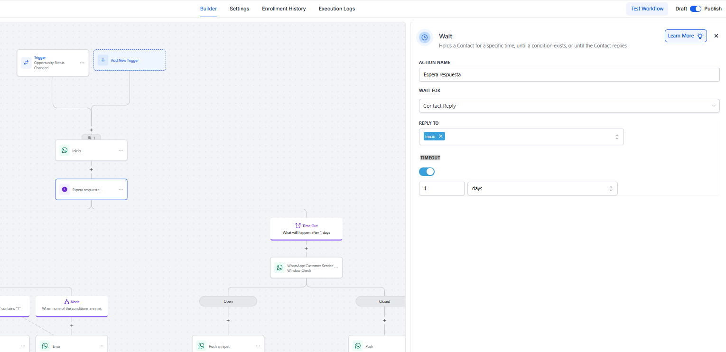The height and width of the screenshot is (352, 726).
Task: Disable the Timeout toggle
Action: coord(427,171)
